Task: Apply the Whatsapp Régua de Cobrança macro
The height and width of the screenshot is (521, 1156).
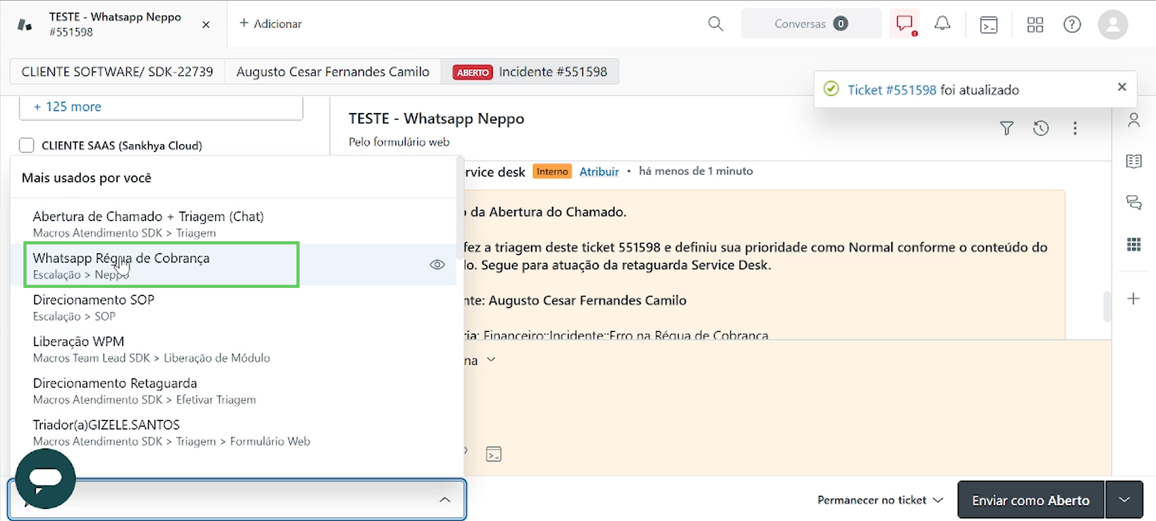Action: click(x=233, y=265)
